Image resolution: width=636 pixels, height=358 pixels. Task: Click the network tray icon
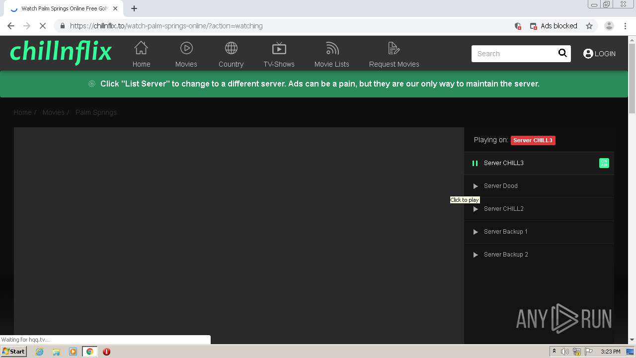click(x=577, y=352)
